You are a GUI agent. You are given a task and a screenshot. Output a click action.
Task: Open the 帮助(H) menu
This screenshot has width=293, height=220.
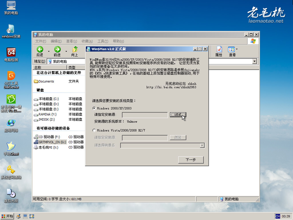coord(118,41)
